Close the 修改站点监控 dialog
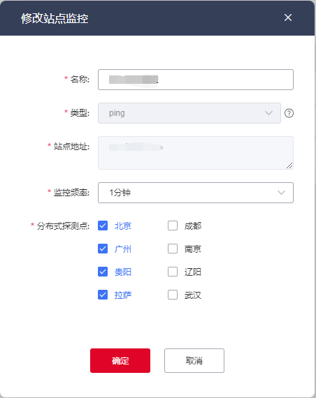This screenshot has height=398, width=316. (x=288, y=17)
